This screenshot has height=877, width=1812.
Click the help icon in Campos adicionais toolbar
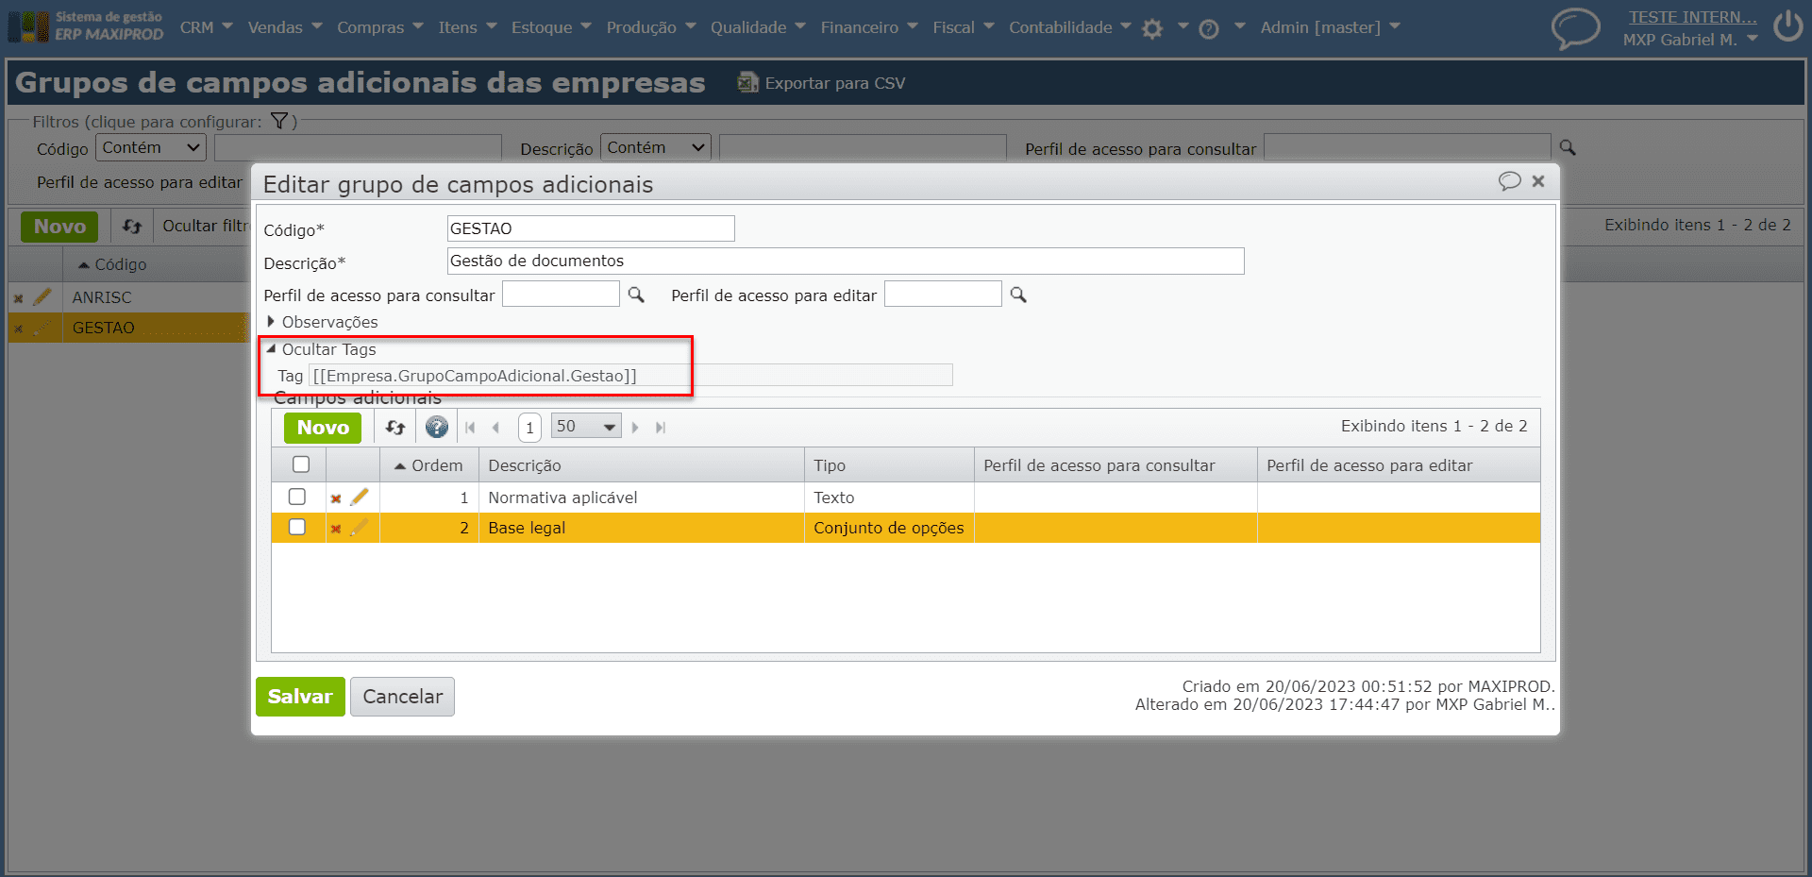pyautogui.click(x=436, y=428)
